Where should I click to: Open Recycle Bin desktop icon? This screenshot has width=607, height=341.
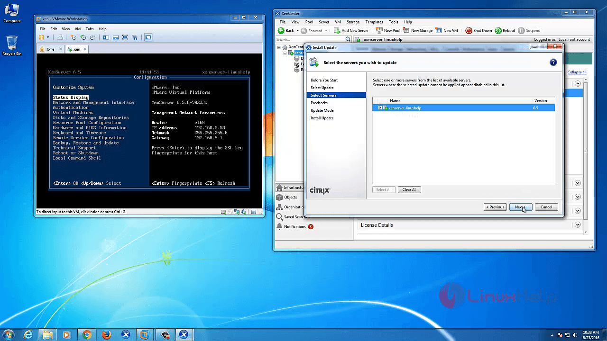[x=12, y=45]
